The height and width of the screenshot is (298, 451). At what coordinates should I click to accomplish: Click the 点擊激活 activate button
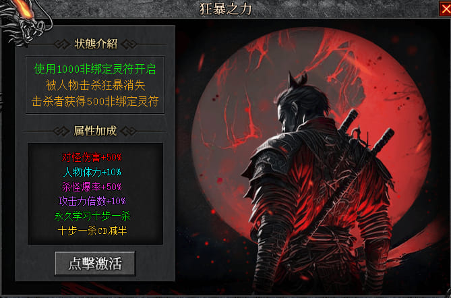[x=94, y=263]
